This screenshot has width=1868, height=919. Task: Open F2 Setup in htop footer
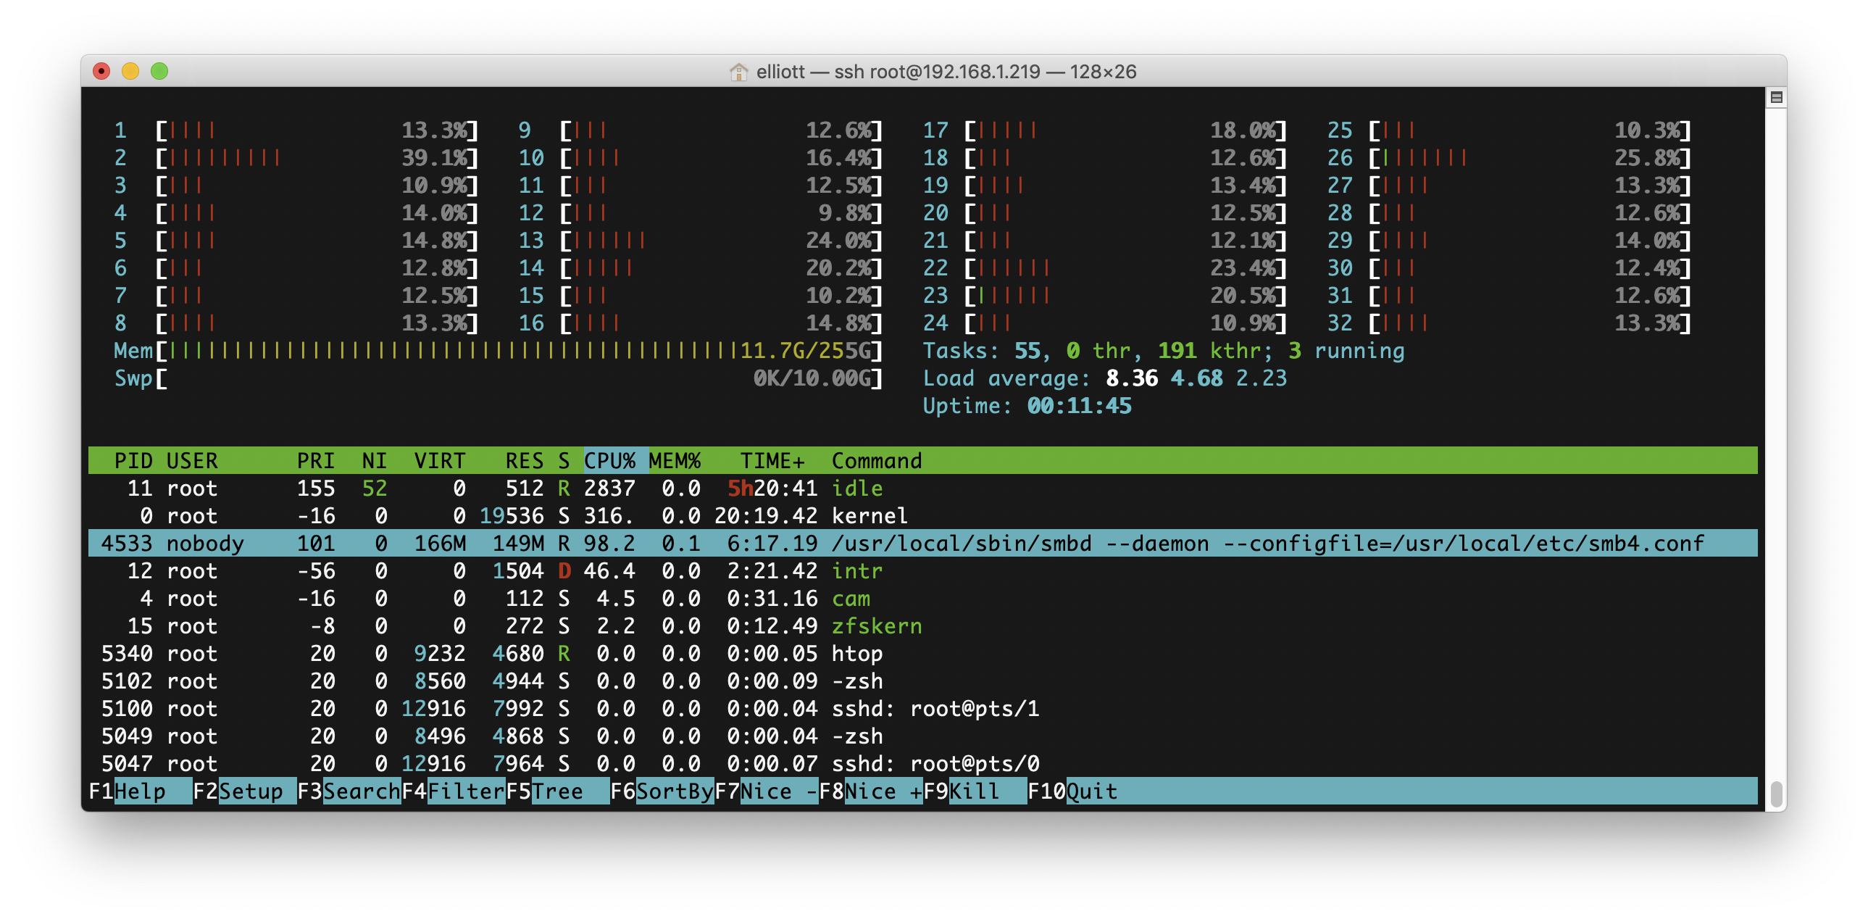(x=245, y=791)
